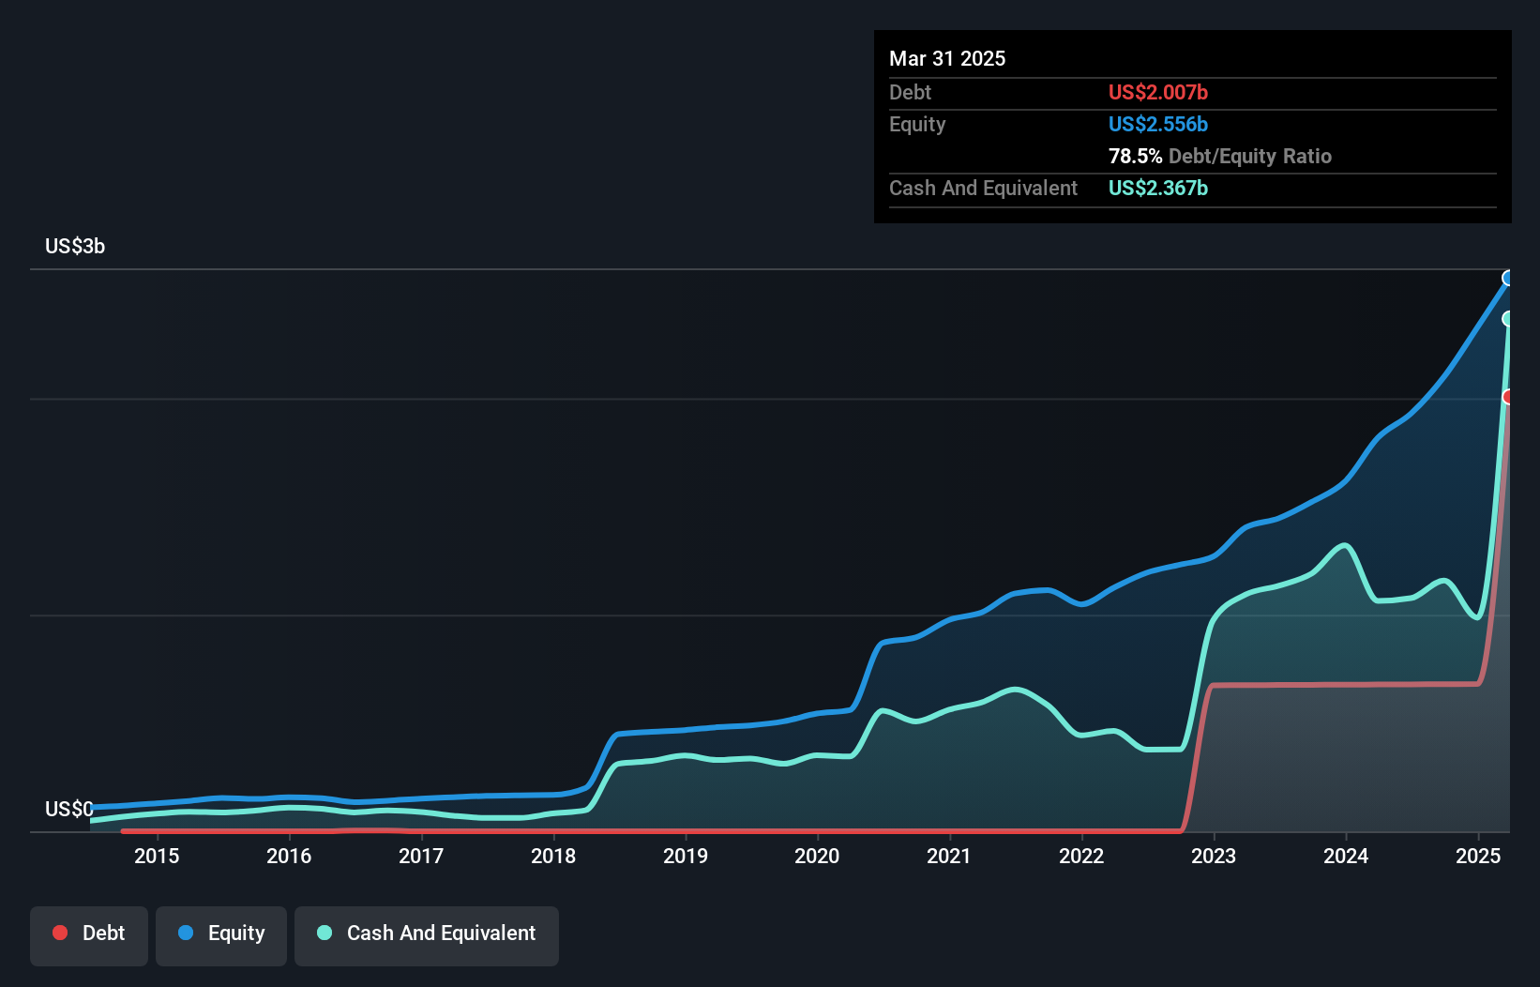
Task: Click the 2017 x-axis label
Action: [421, 856]
